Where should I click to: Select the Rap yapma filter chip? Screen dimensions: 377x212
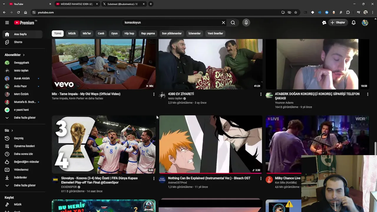148,33
